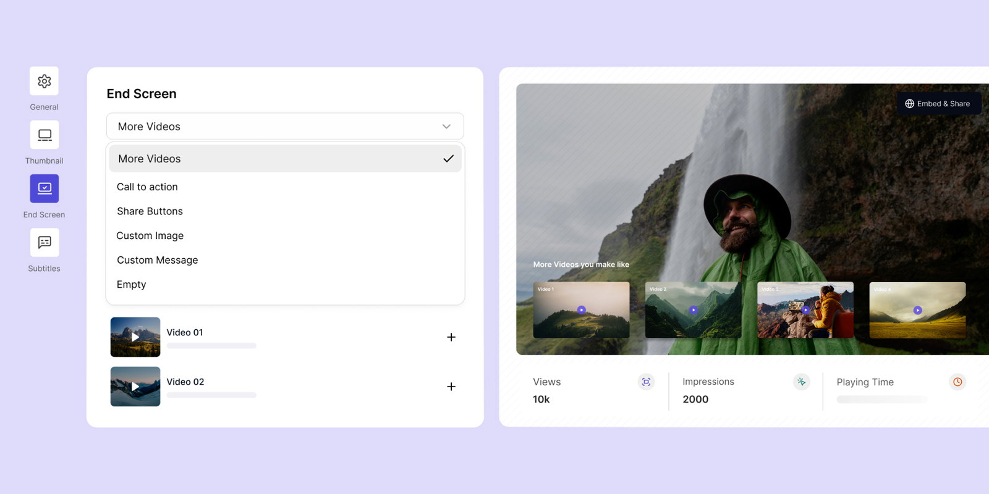Choose Call to action from list
This screenshot has height=494, width=989.
point(147,186)
